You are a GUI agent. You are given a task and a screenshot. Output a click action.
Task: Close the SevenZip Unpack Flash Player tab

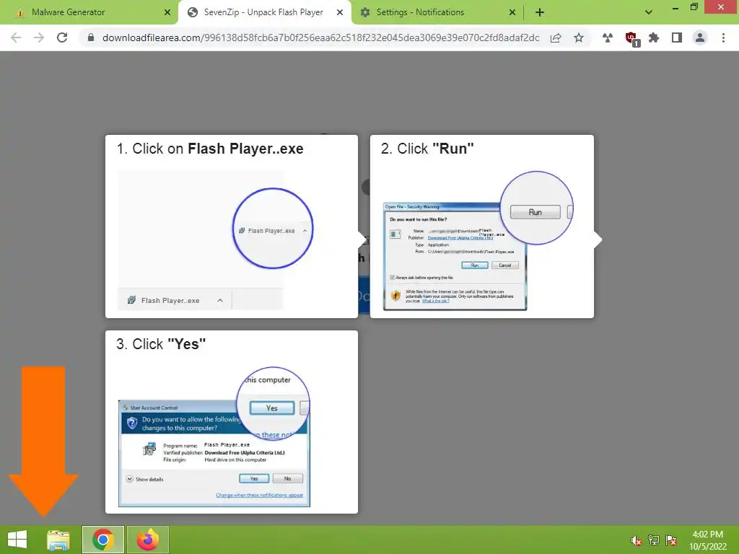click(340, 12)
